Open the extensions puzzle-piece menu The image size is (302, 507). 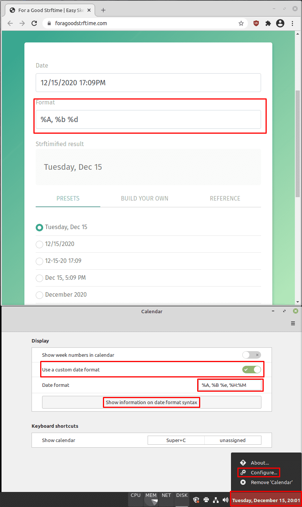tap(268, 23)
